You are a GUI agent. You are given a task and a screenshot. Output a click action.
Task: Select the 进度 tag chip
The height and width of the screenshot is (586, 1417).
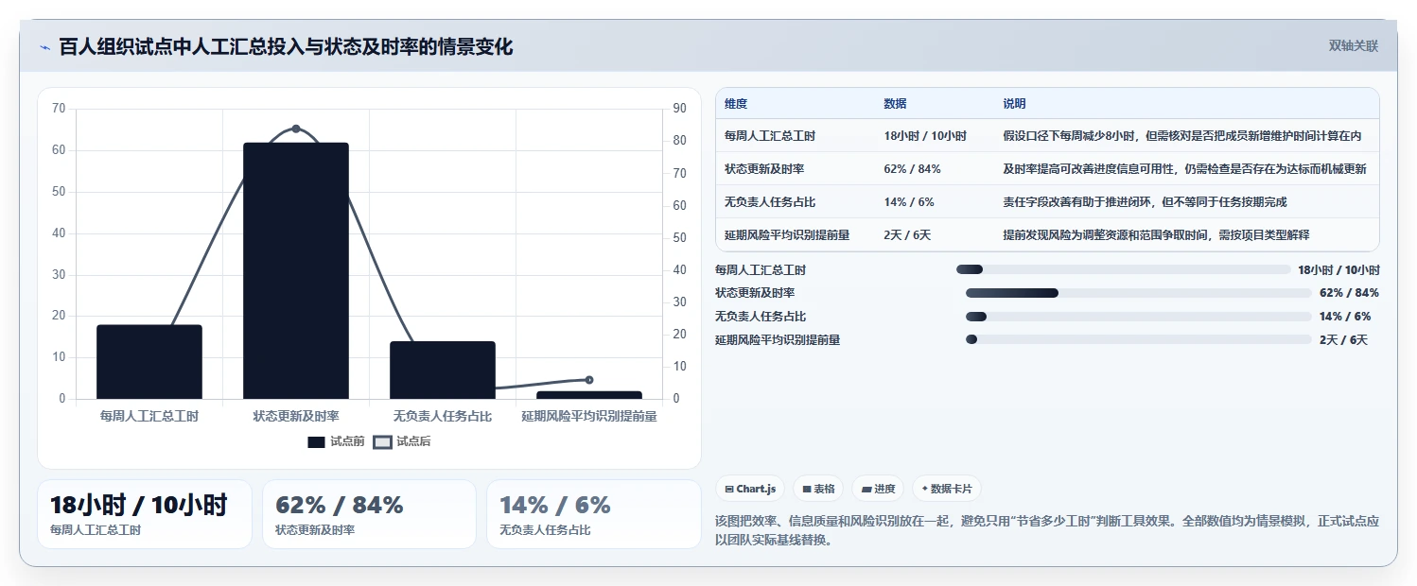(878, 489)
